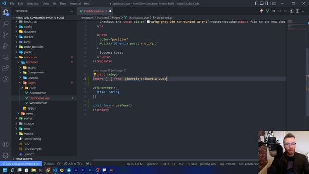This screenshot has width=309, height=174.
Task: Click the script setup breadcrumb segment
Action: coord(162,18)
